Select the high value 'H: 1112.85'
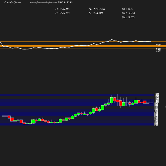Image resolution: width=166 pixels, height=166 pixels. tap(97, 9)
